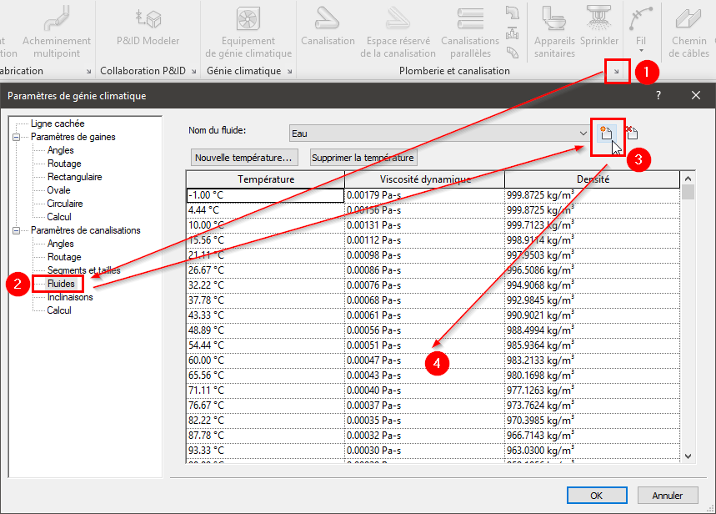Click the Canalisation pipe tool icon

(328, 20)
